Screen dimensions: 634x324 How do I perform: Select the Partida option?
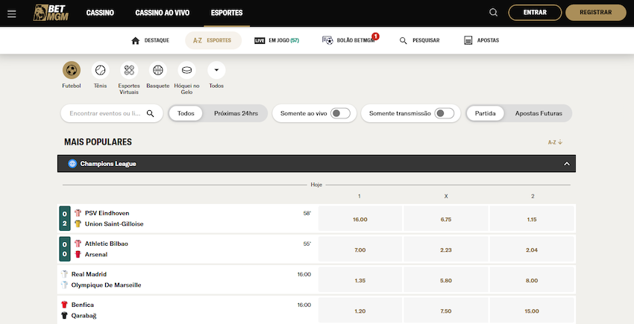pyautogui.click(x=486, y=113)
